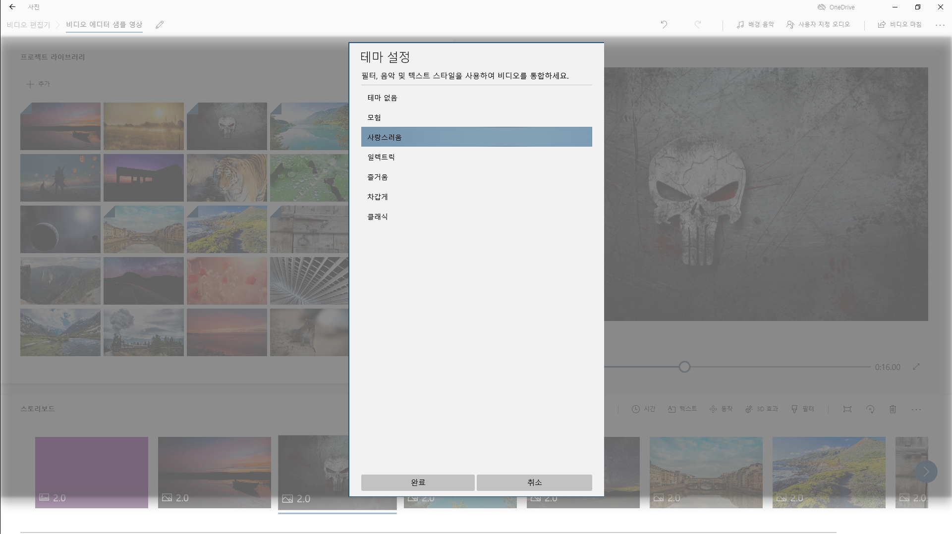The image size is (952, 534).
Task: Select the archer with lanterns library thumbnail
Action: (60, 178)
